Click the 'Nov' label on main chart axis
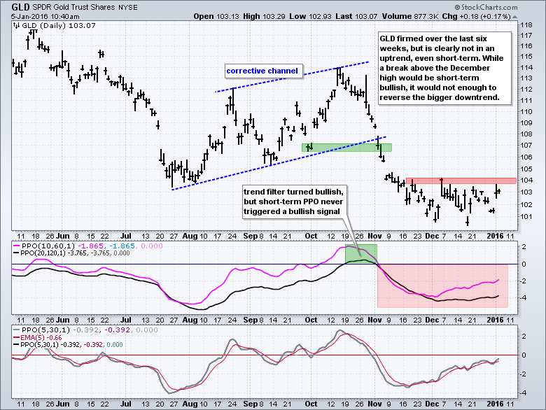546x410 pixels. 374,236
